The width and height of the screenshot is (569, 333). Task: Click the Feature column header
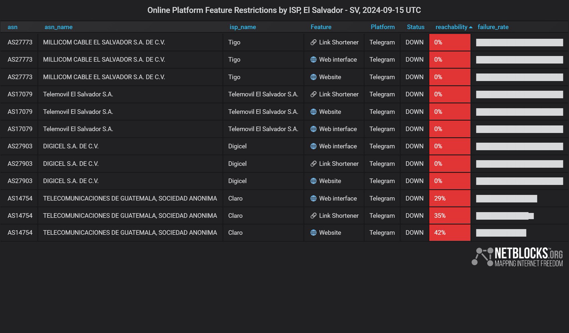click(321, 27)
